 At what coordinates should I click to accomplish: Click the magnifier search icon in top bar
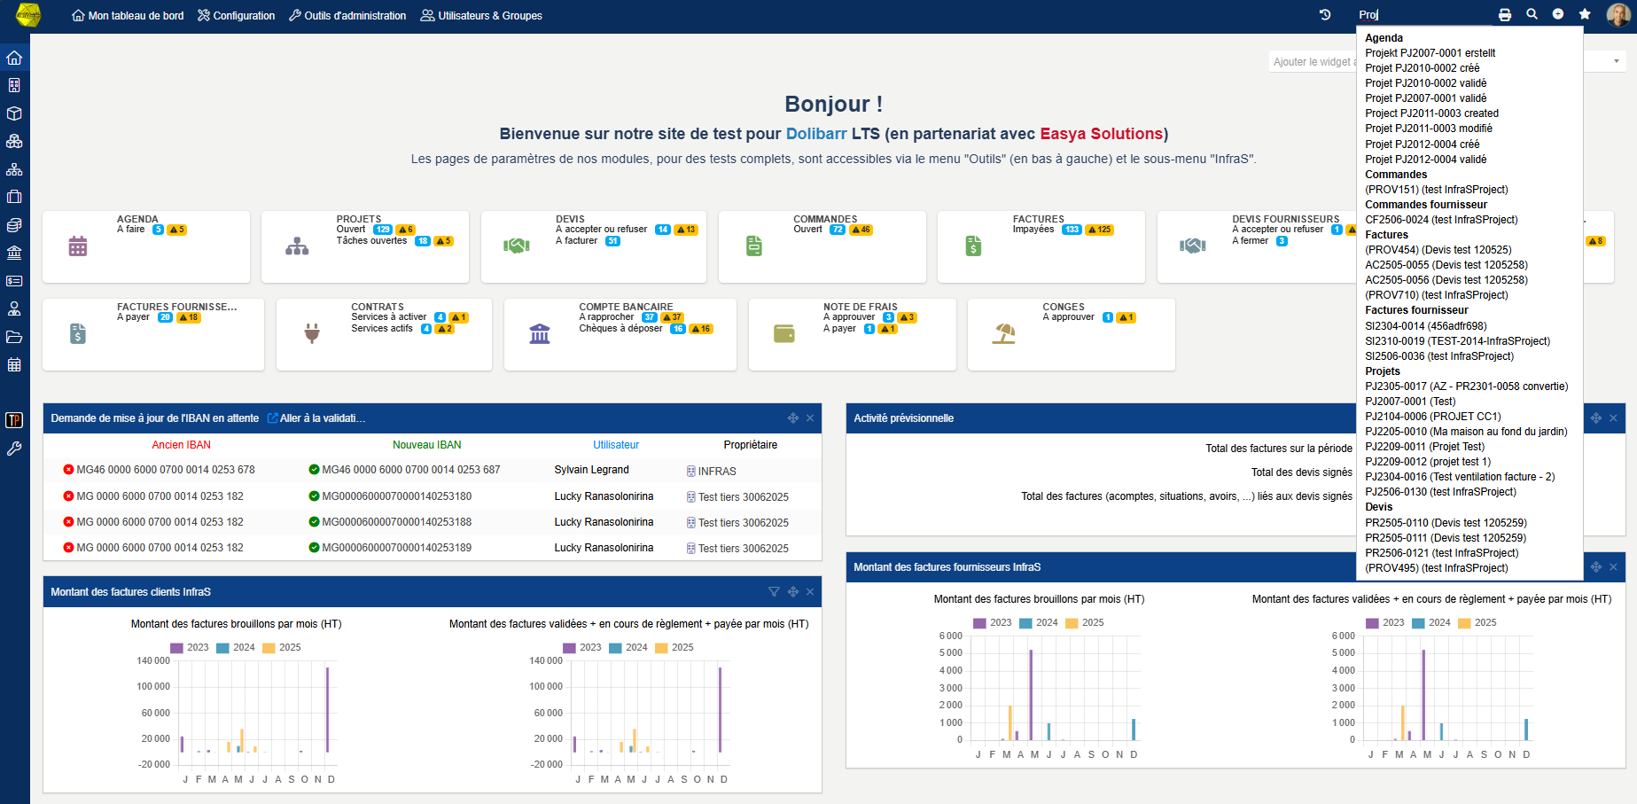click(x=1532, y=14)
